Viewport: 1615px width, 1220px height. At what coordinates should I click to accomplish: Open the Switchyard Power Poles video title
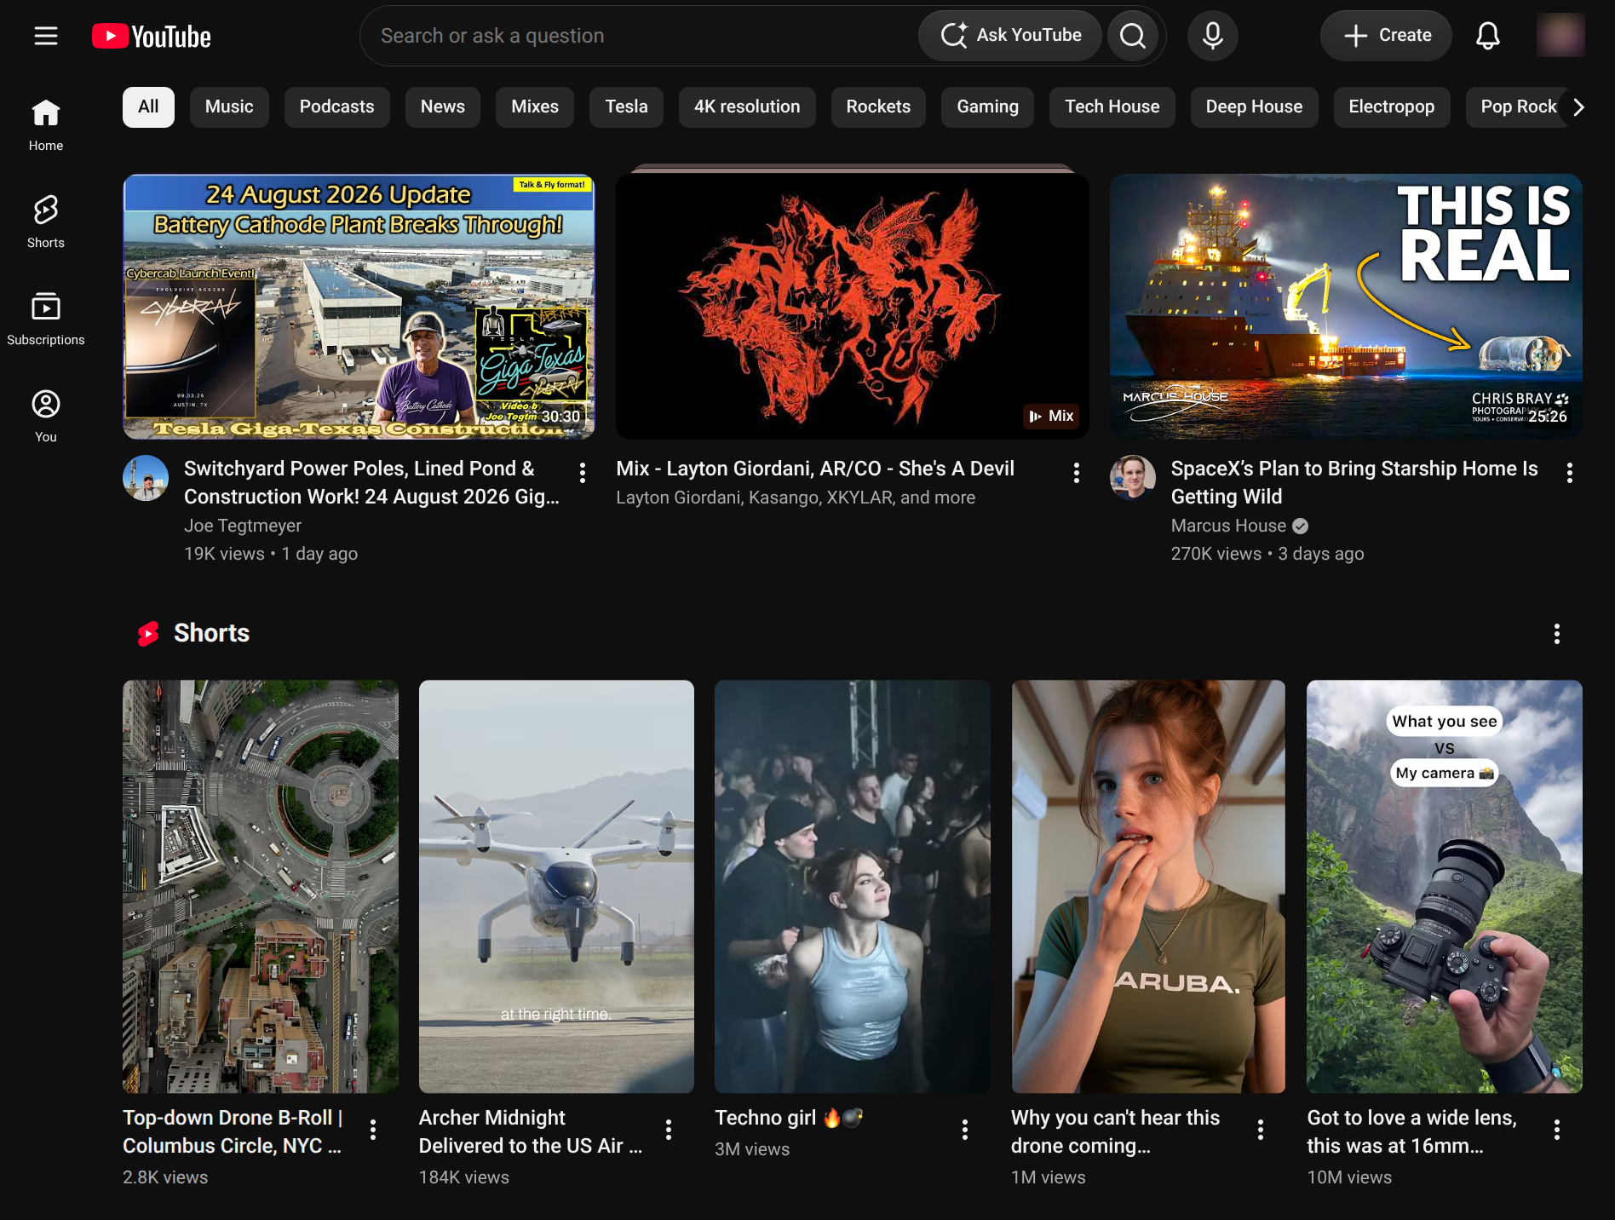click(x=372, y=482)
